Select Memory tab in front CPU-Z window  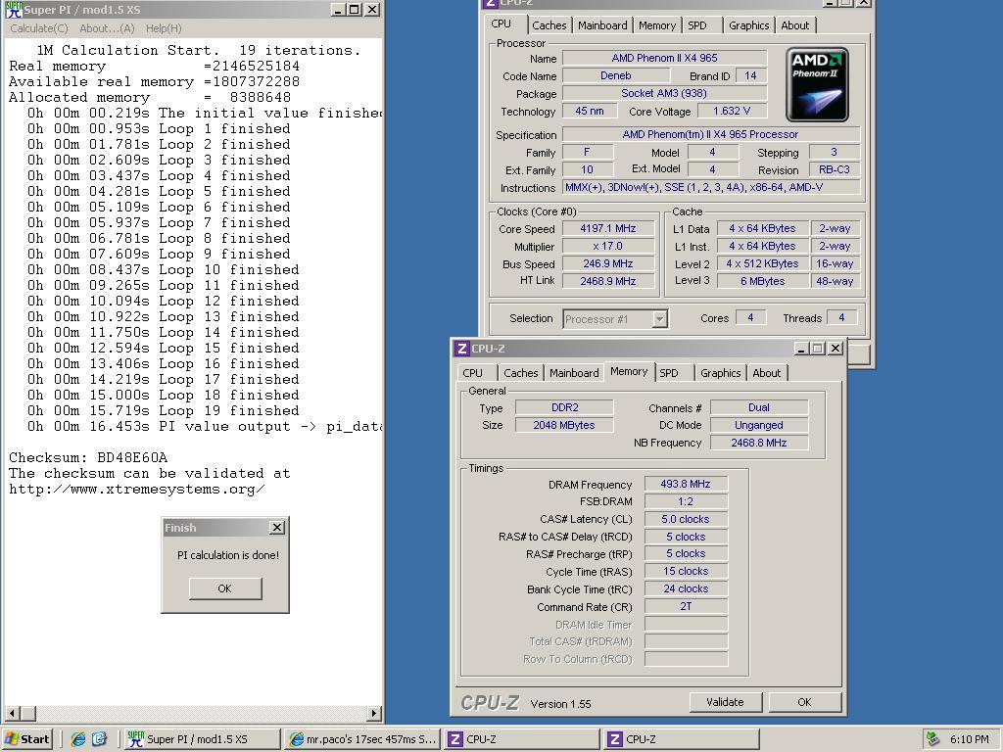(x=629, y=371)
